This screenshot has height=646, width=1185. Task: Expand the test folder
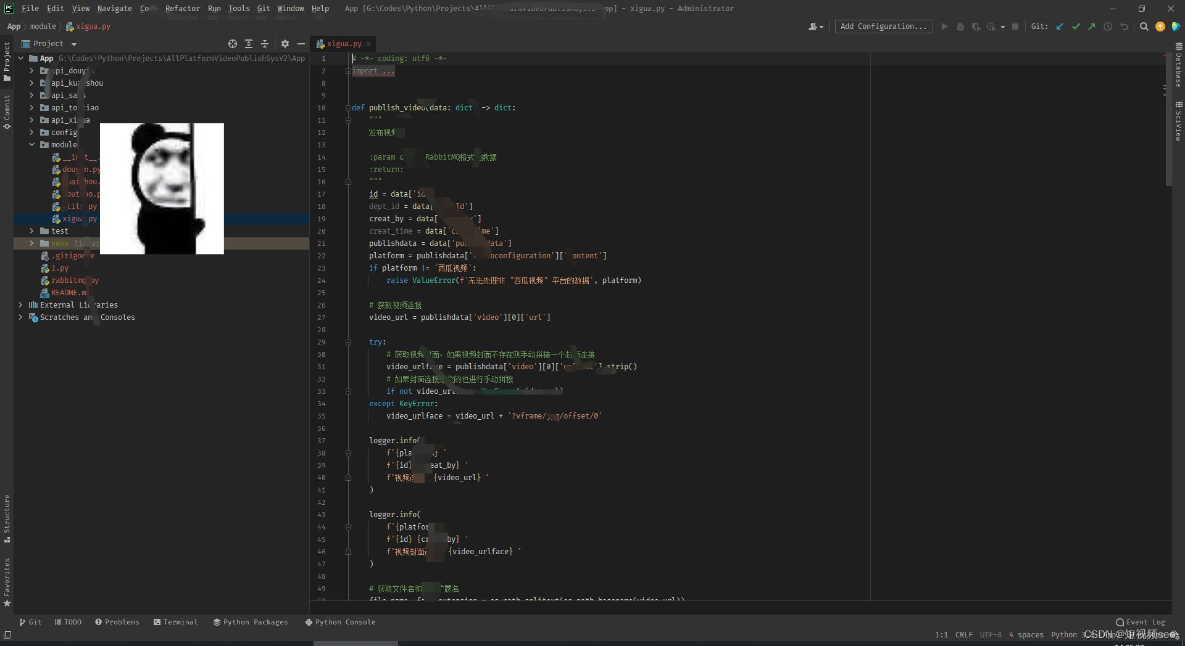31,231
